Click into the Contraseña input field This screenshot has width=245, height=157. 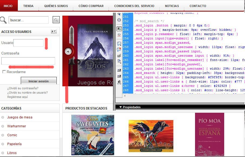28,61
